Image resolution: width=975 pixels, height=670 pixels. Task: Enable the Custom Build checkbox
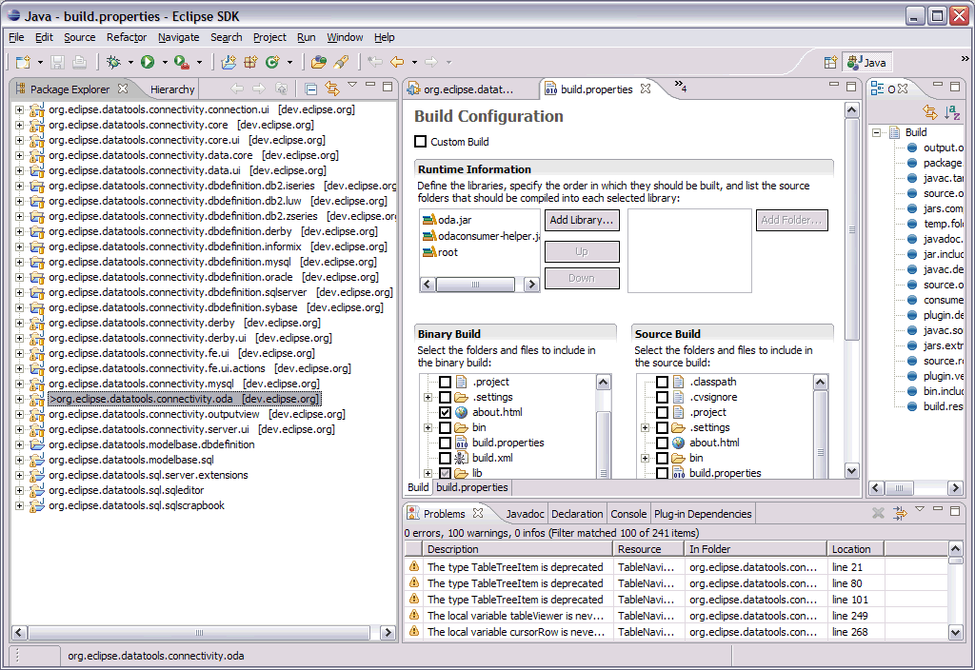click(421, 142)
